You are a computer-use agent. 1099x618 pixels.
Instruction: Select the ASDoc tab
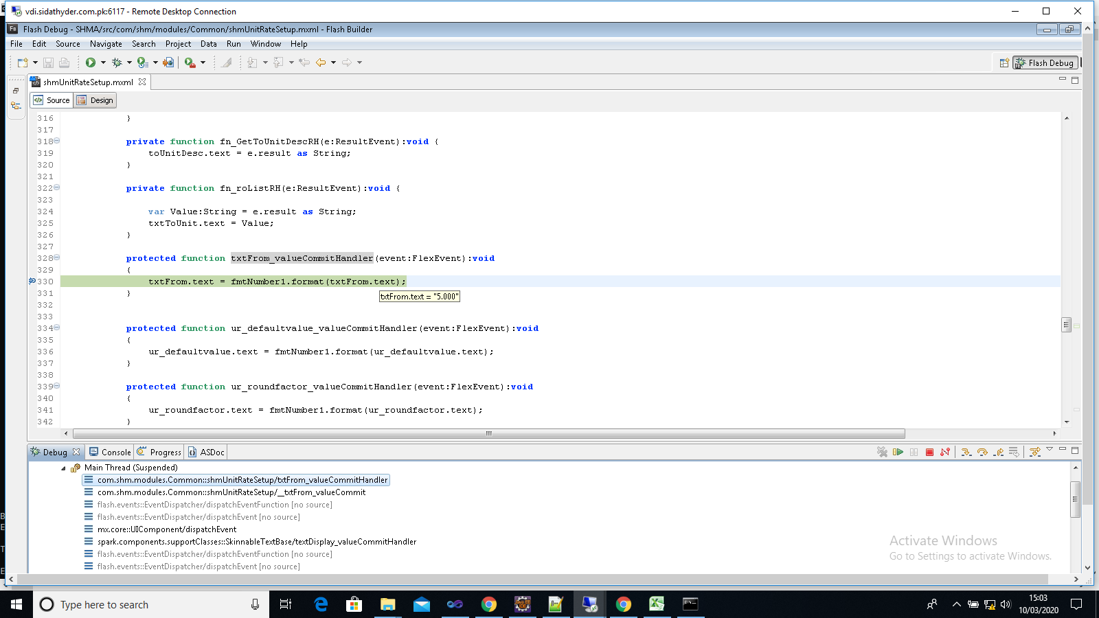click(x=206, y=452)
